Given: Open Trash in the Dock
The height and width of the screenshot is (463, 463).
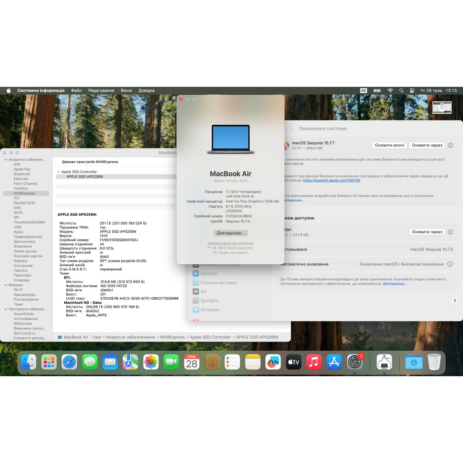Looking at the screenshot, I should (x=434, y=362).
